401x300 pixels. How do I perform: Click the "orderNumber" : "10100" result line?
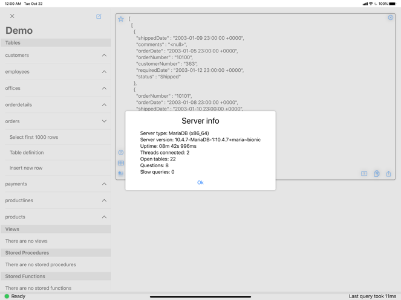click(x=165, y=57)
